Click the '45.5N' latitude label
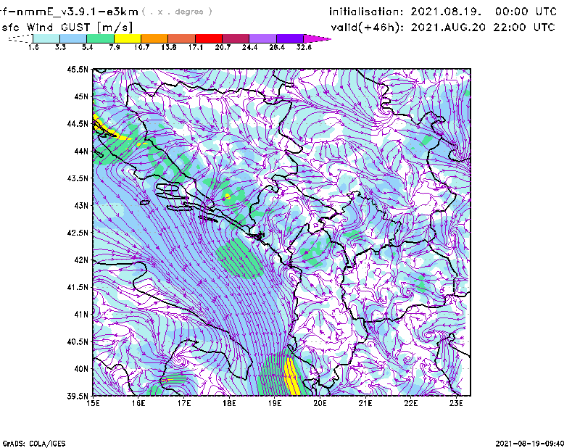Screen dimensions: 580x448 78,69
